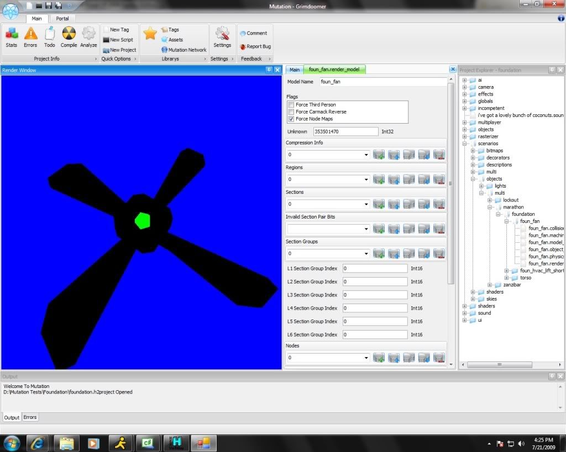This screenshot has height=452, width=566.
Task: Click the Comment feedback button
Action: [x=253, y=33]
